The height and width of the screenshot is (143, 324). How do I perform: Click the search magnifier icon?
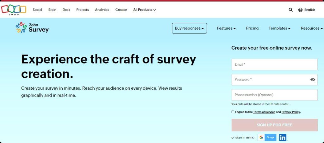pyautogui.click(x=290, y=10)
